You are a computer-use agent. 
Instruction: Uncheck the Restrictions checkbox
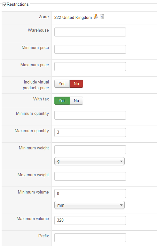click(4, 4)
